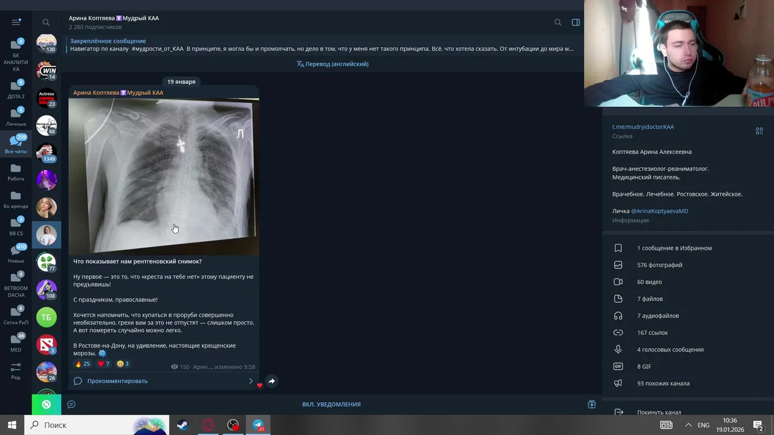Open the chat with 68 unread badge

point(47,125)
